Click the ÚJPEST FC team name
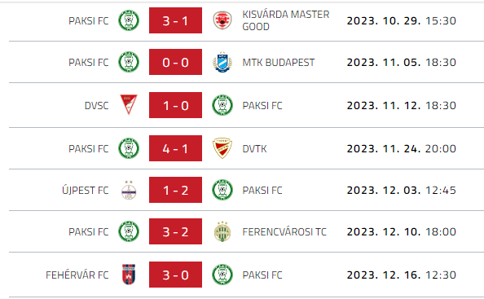Screen dimensions: 484x299 [86, 190]
